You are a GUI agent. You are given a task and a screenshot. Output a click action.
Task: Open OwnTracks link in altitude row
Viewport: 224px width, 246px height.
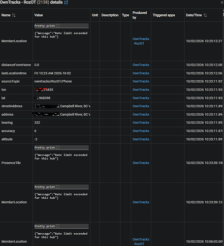tap(141, 139)
